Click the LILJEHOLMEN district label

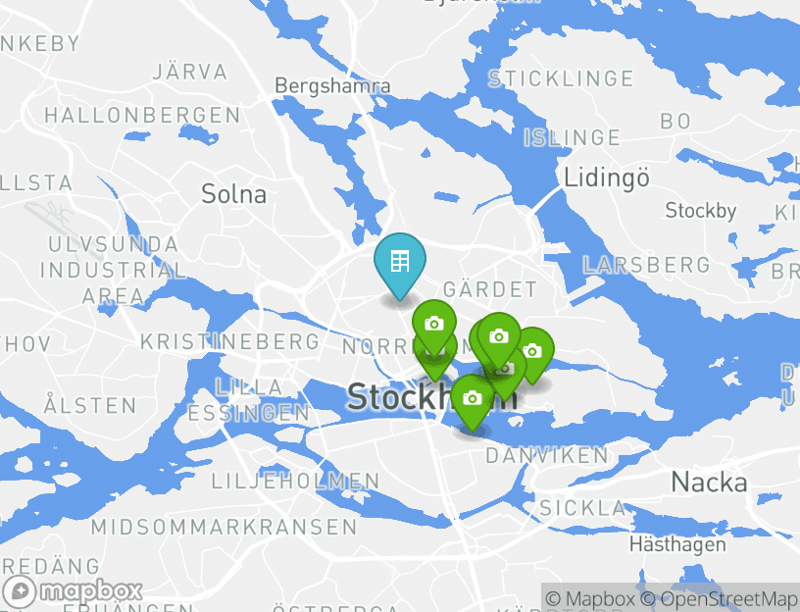coord(295,481)
